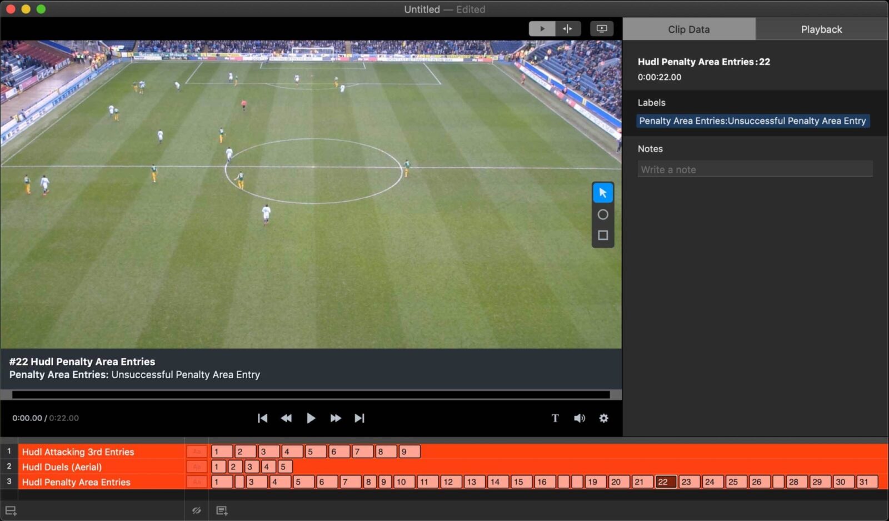This screenshot has width=889, height=521.
Task: Select the Unsuccessful Penalty Area Entry label
Action: coord(752,121)
